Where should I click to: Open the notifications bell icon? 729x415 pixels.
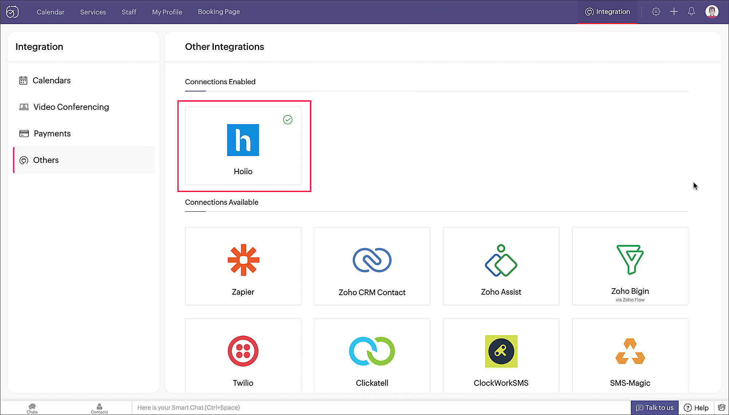point(691,12)
